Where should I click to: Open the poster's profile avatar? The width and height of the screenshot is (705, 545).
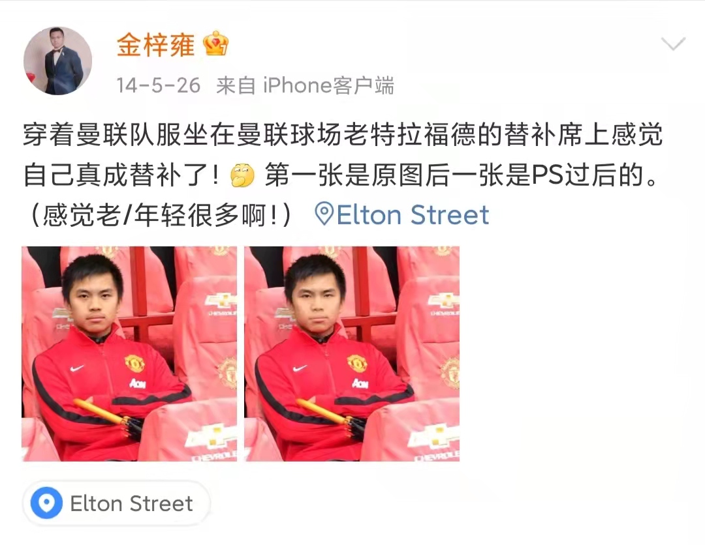pos(57,61)
